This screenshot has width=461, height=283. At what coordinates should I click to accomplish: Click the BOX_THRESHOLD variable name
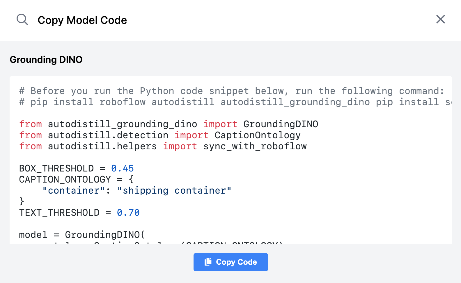click(x=56, y=168)
